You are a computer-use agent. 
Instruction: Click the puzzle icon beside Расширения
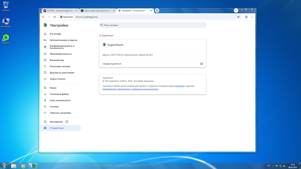point(45,122)
